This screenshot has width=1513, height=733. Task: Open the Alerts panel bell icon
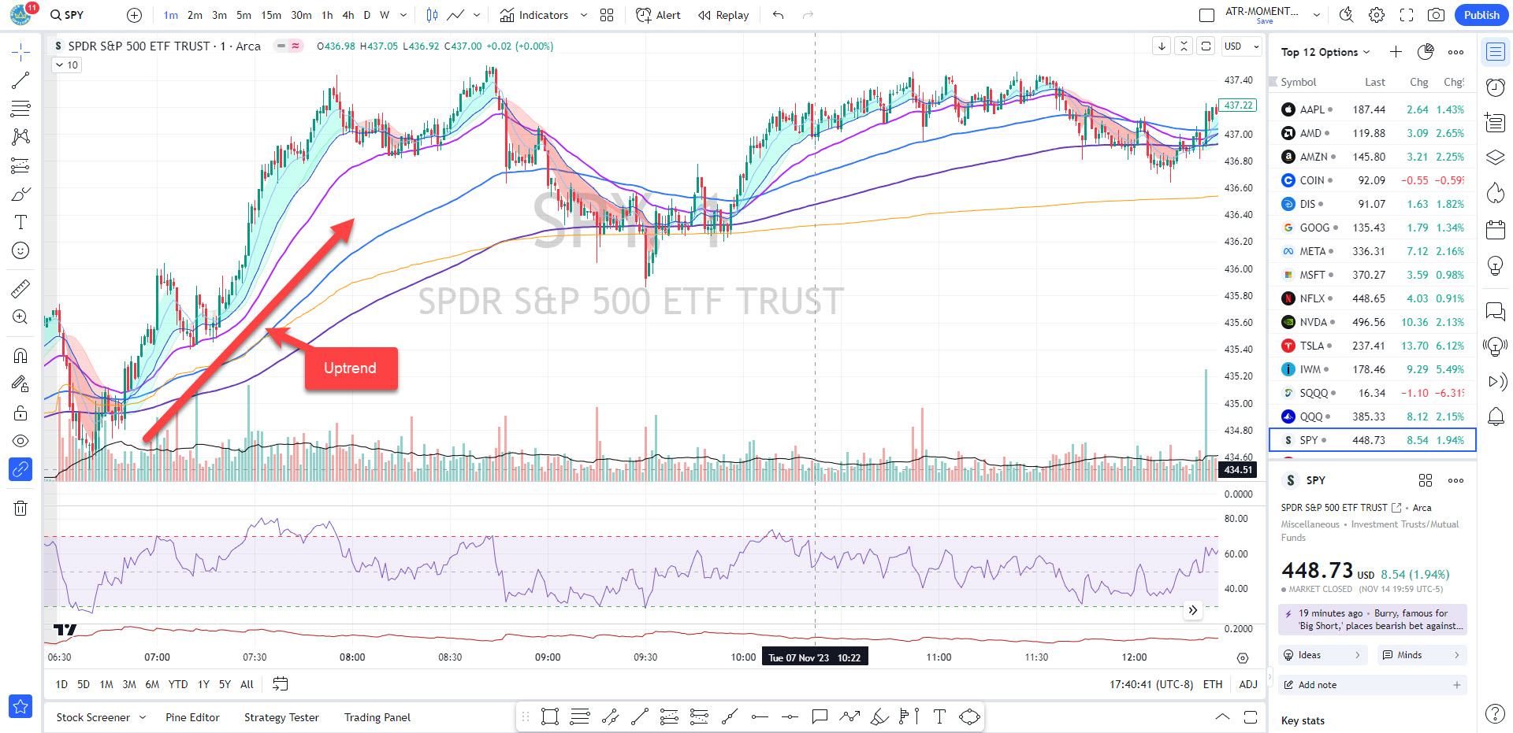[1495, 416]
